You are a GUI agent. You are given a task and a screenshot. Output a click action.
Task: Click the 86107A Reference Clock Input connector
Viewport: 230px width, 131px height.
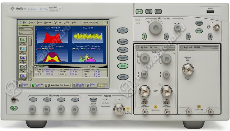[188, 70]
